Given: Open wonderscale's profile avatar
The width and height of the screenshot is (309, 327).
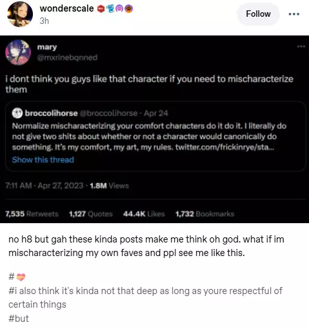Looking at the screenshot, I should click(20, 14).
